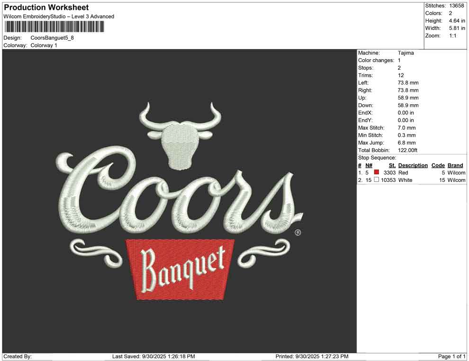
Task: Click the Description column header
Action: tap(413, 165)
